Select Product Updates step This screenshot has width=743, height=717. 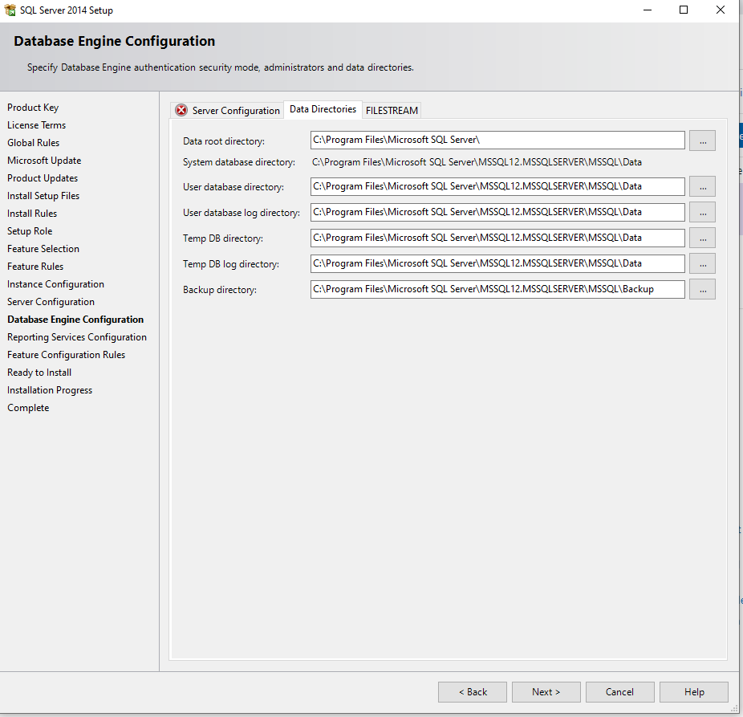click(x=43, y=178)
